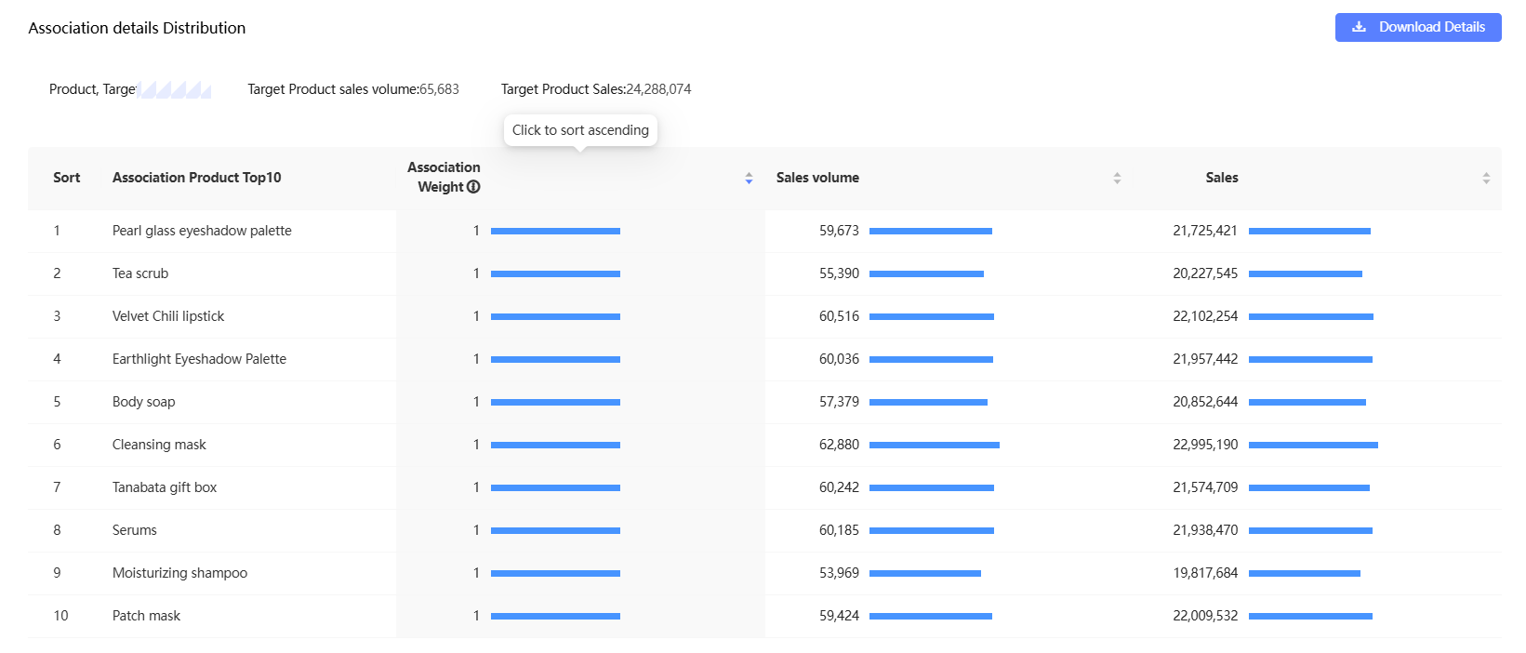The image size is (1526, 653).
Task: Click the sales bar for Velvet Chili lipstick
Action: point(1311,316)
